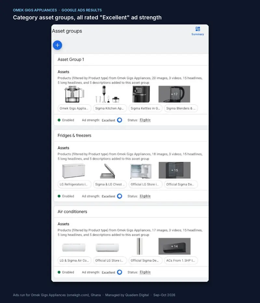Image resolution: width=260 pixels, height=303 pixels.
Task: Open the open-lid chest freezer thumbnail
Action: point(108,171)
